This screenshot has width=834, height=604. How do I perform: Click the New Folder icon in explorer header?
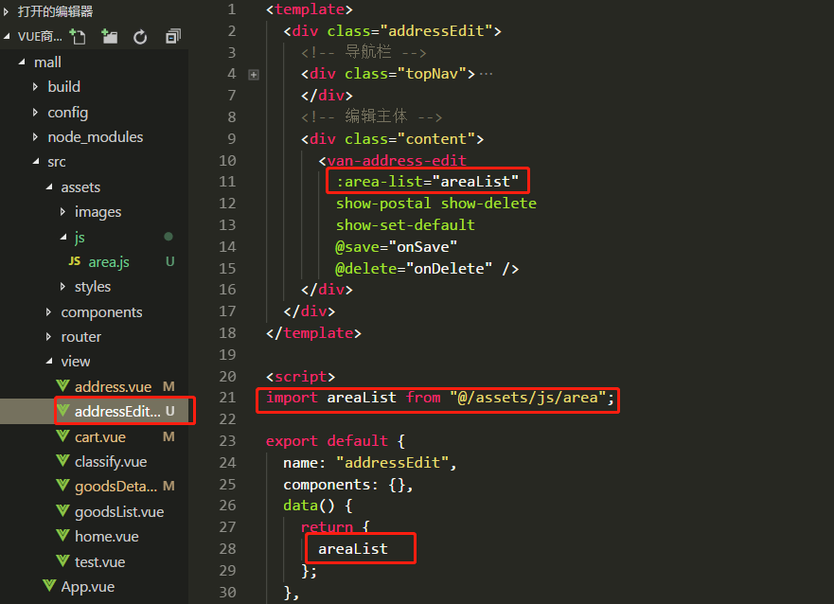click(110, 36)
